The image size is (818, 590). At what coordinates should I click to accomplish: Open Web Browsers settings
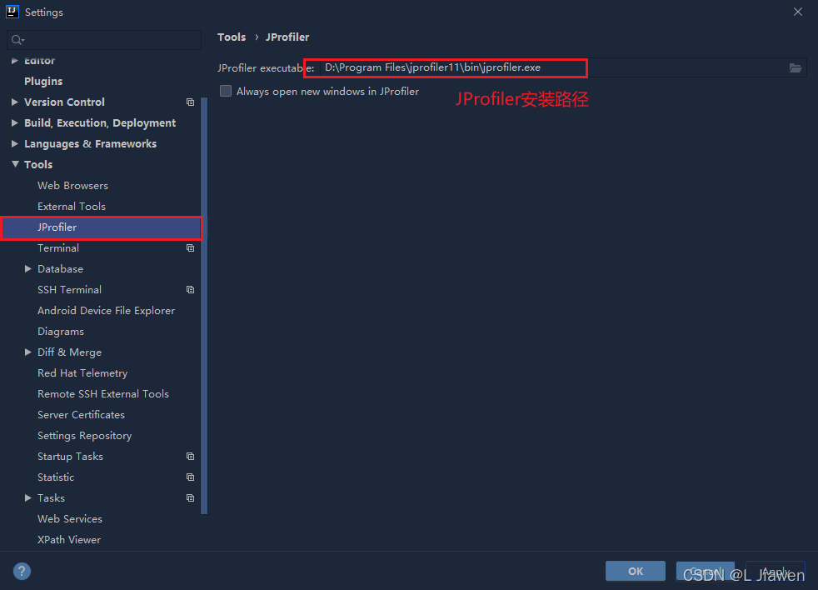[72, 185]
